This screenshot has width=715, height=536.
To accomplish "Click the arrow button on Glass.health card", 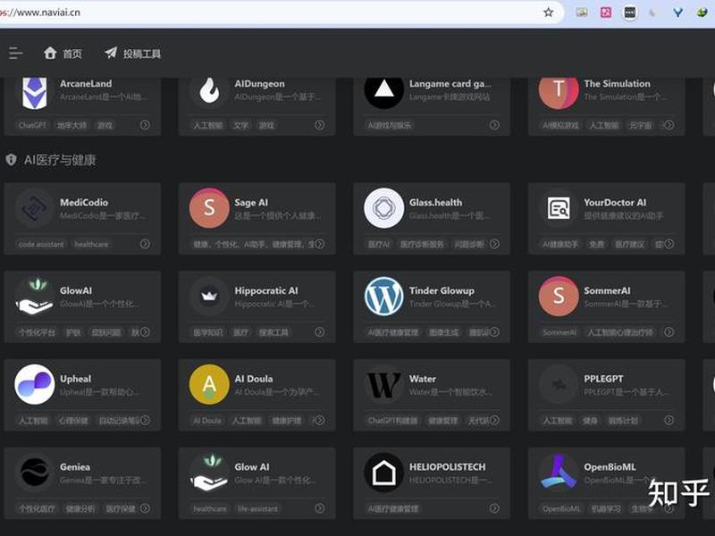I will pos(494,244).
